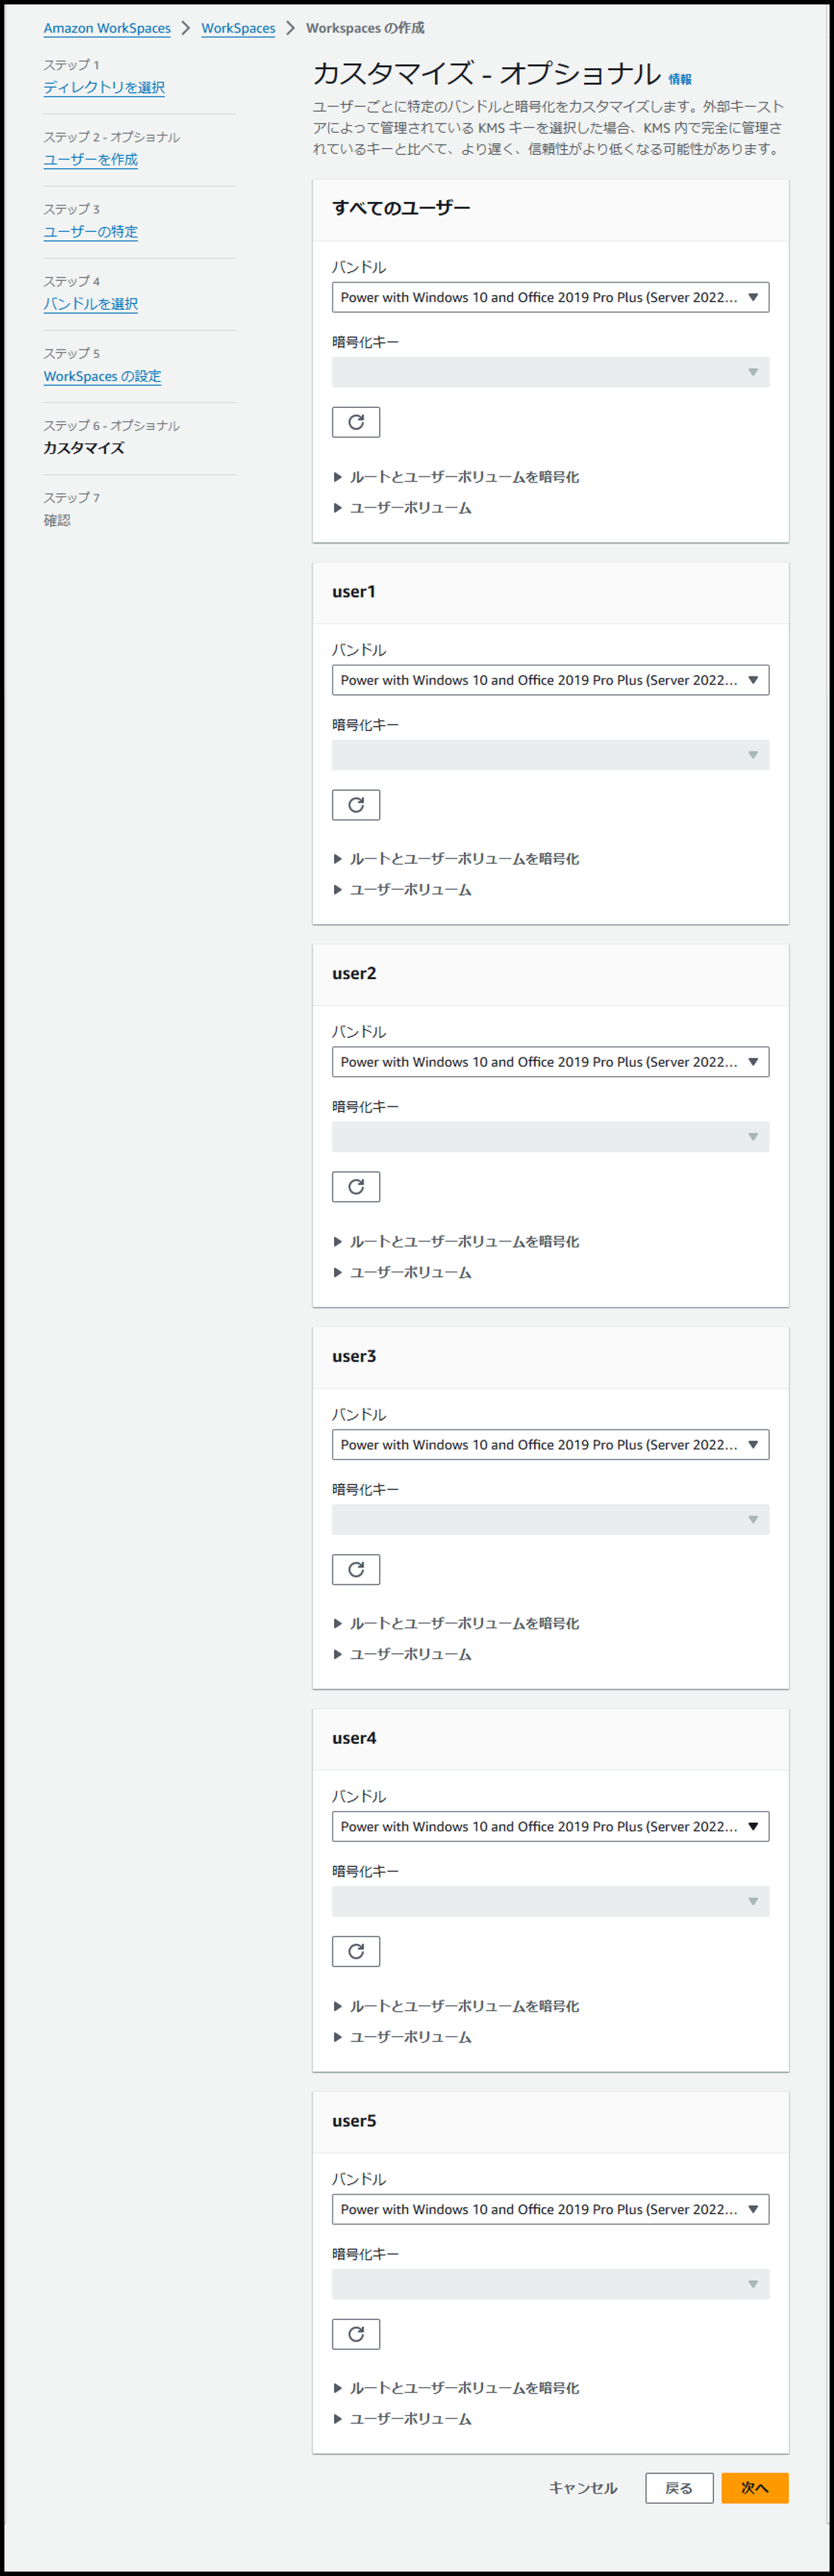Click refresh icon in user5 section
The height and width of the screenshot is (2576, 834).
(356, 2334)
